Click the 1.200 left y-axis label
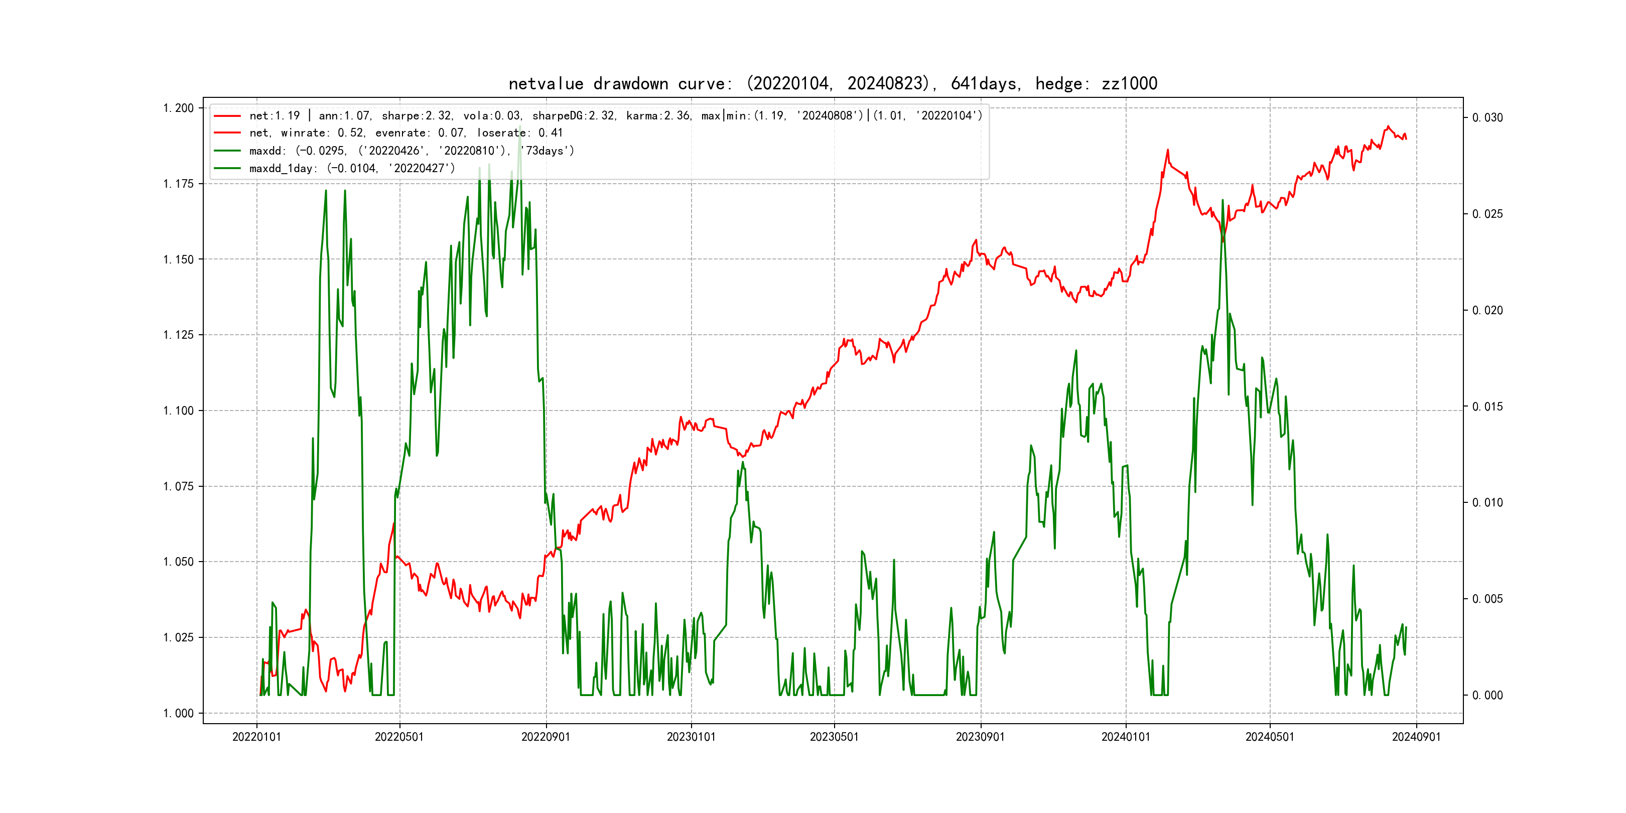The width and height of the screenshot is (1626, 813). pos(179,108)
